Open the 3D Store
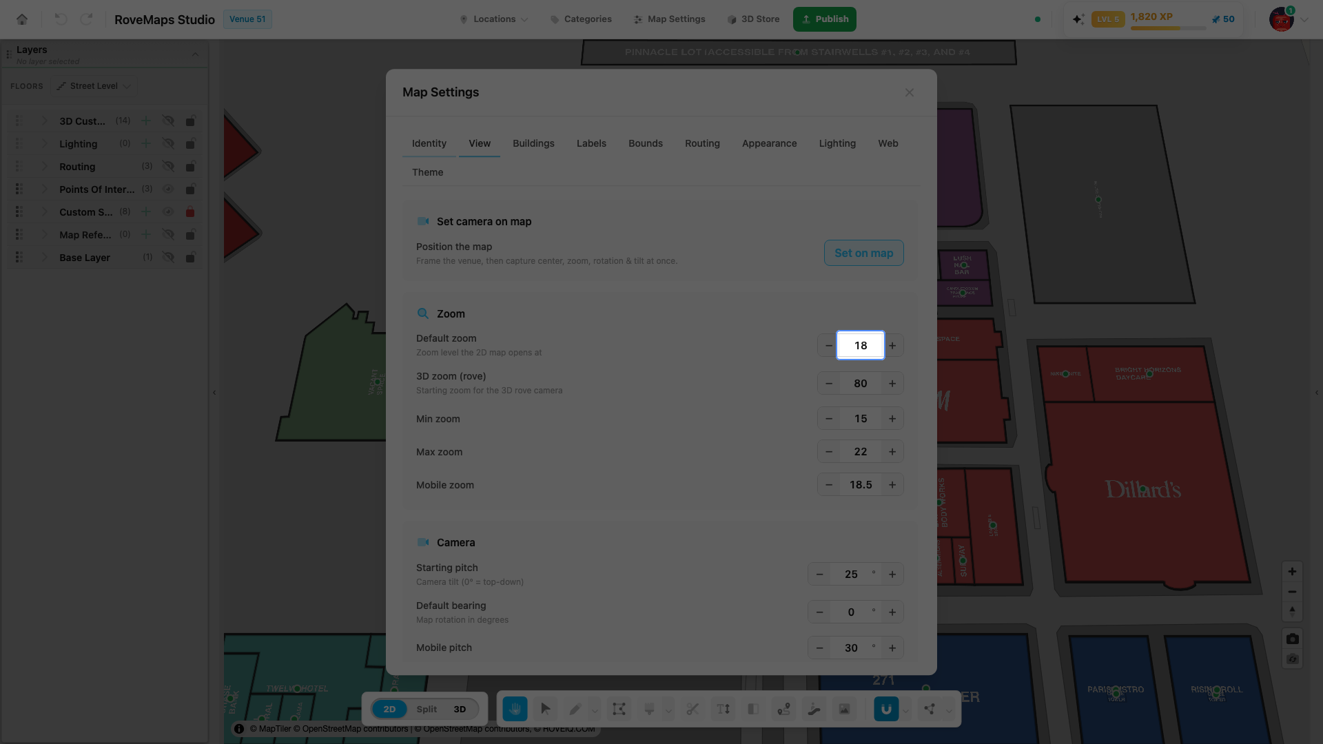Screen dimensions: 1323x744 point(753,19)
